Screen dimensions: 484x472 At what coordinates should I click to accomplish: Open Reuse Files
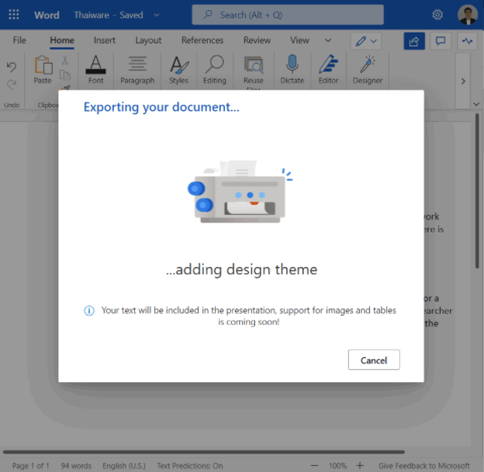click(x=254, y=73)
